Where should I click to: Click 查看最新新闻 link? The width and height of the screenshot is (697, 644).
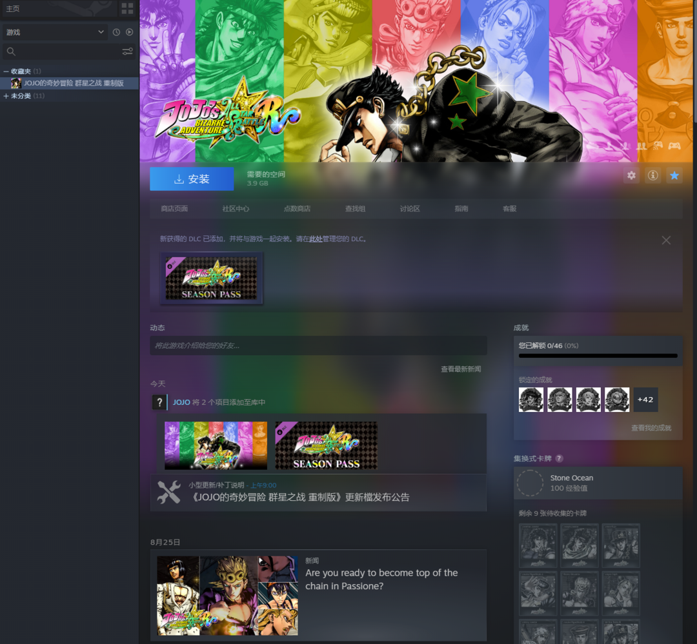[x=461, y=369]
